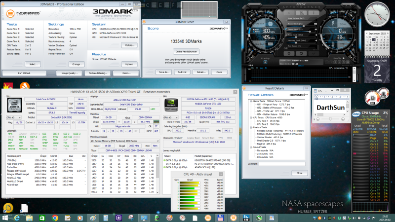Click Details... in 3DMark Score window

point(200,72)
